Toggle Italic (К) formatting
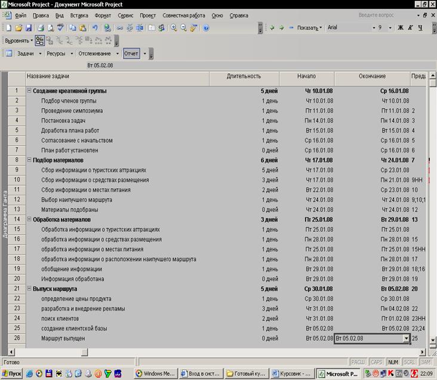Screen dimensions: 437x380 (x=411, y=27)
